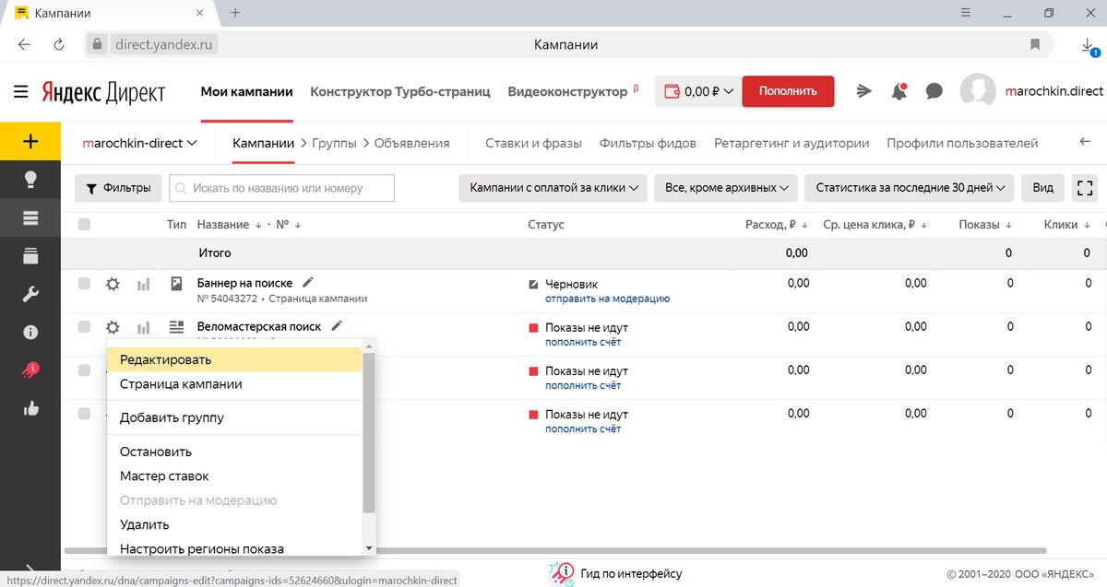This screenshot has width=1107, height=587.
Task: Check the third campaign row checkbox
Action: click(x=85, y=370)
